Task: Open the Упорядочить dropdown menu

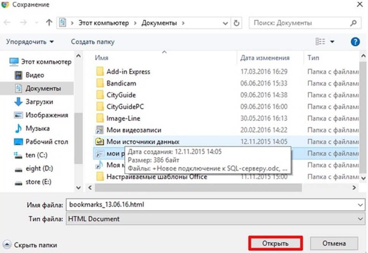Action: pos(30,42)
